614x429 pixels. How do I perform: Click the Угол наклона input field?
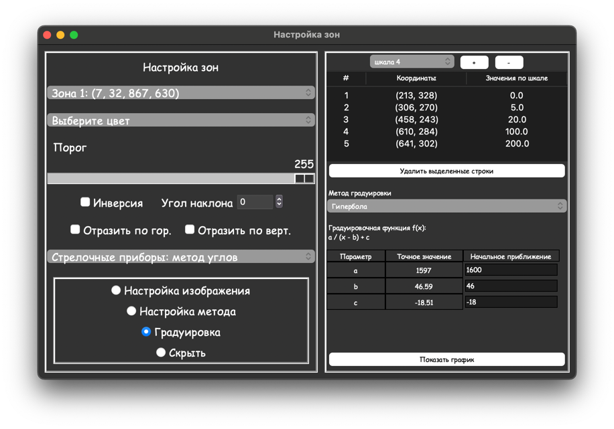pos(255,202)
